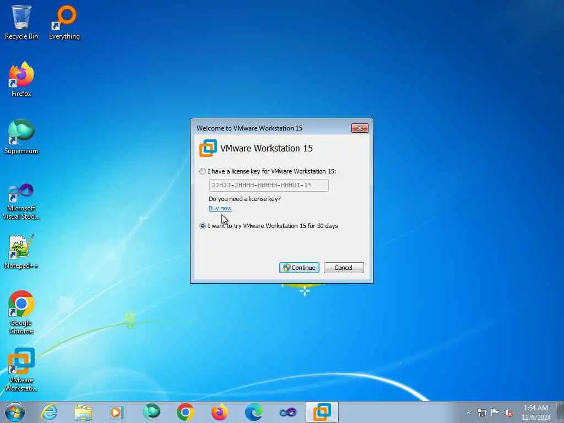Open the network tray icon
Screen dimensions: 564x423
481,413
